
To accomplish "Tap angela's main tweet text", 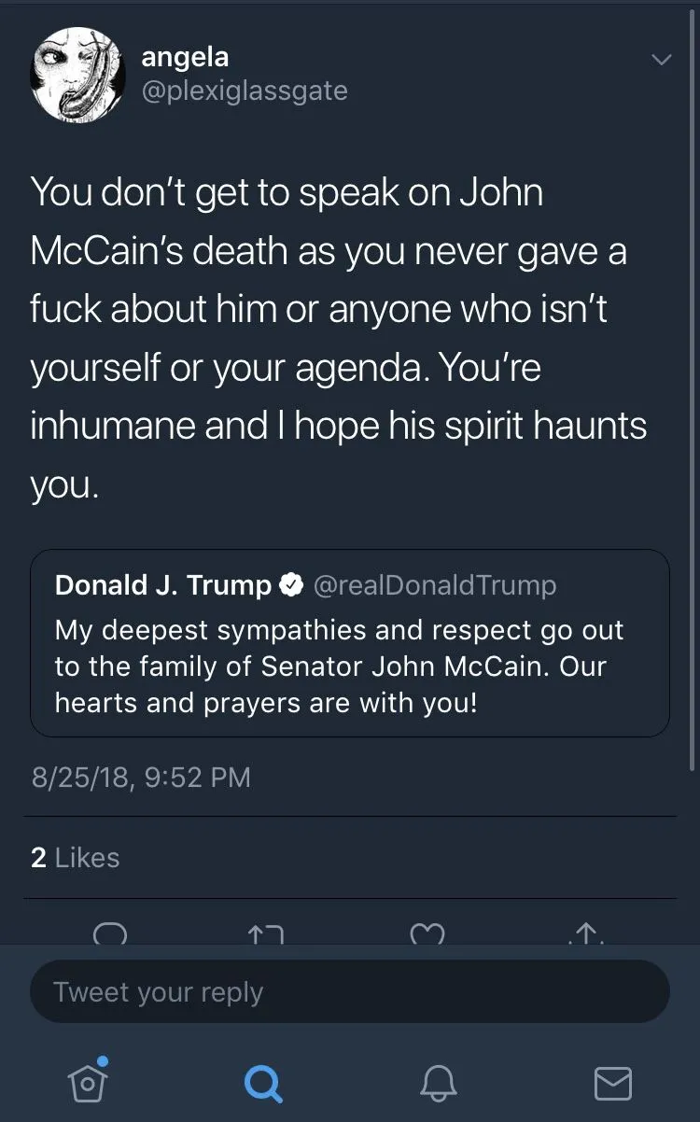I will click(338, 338).
